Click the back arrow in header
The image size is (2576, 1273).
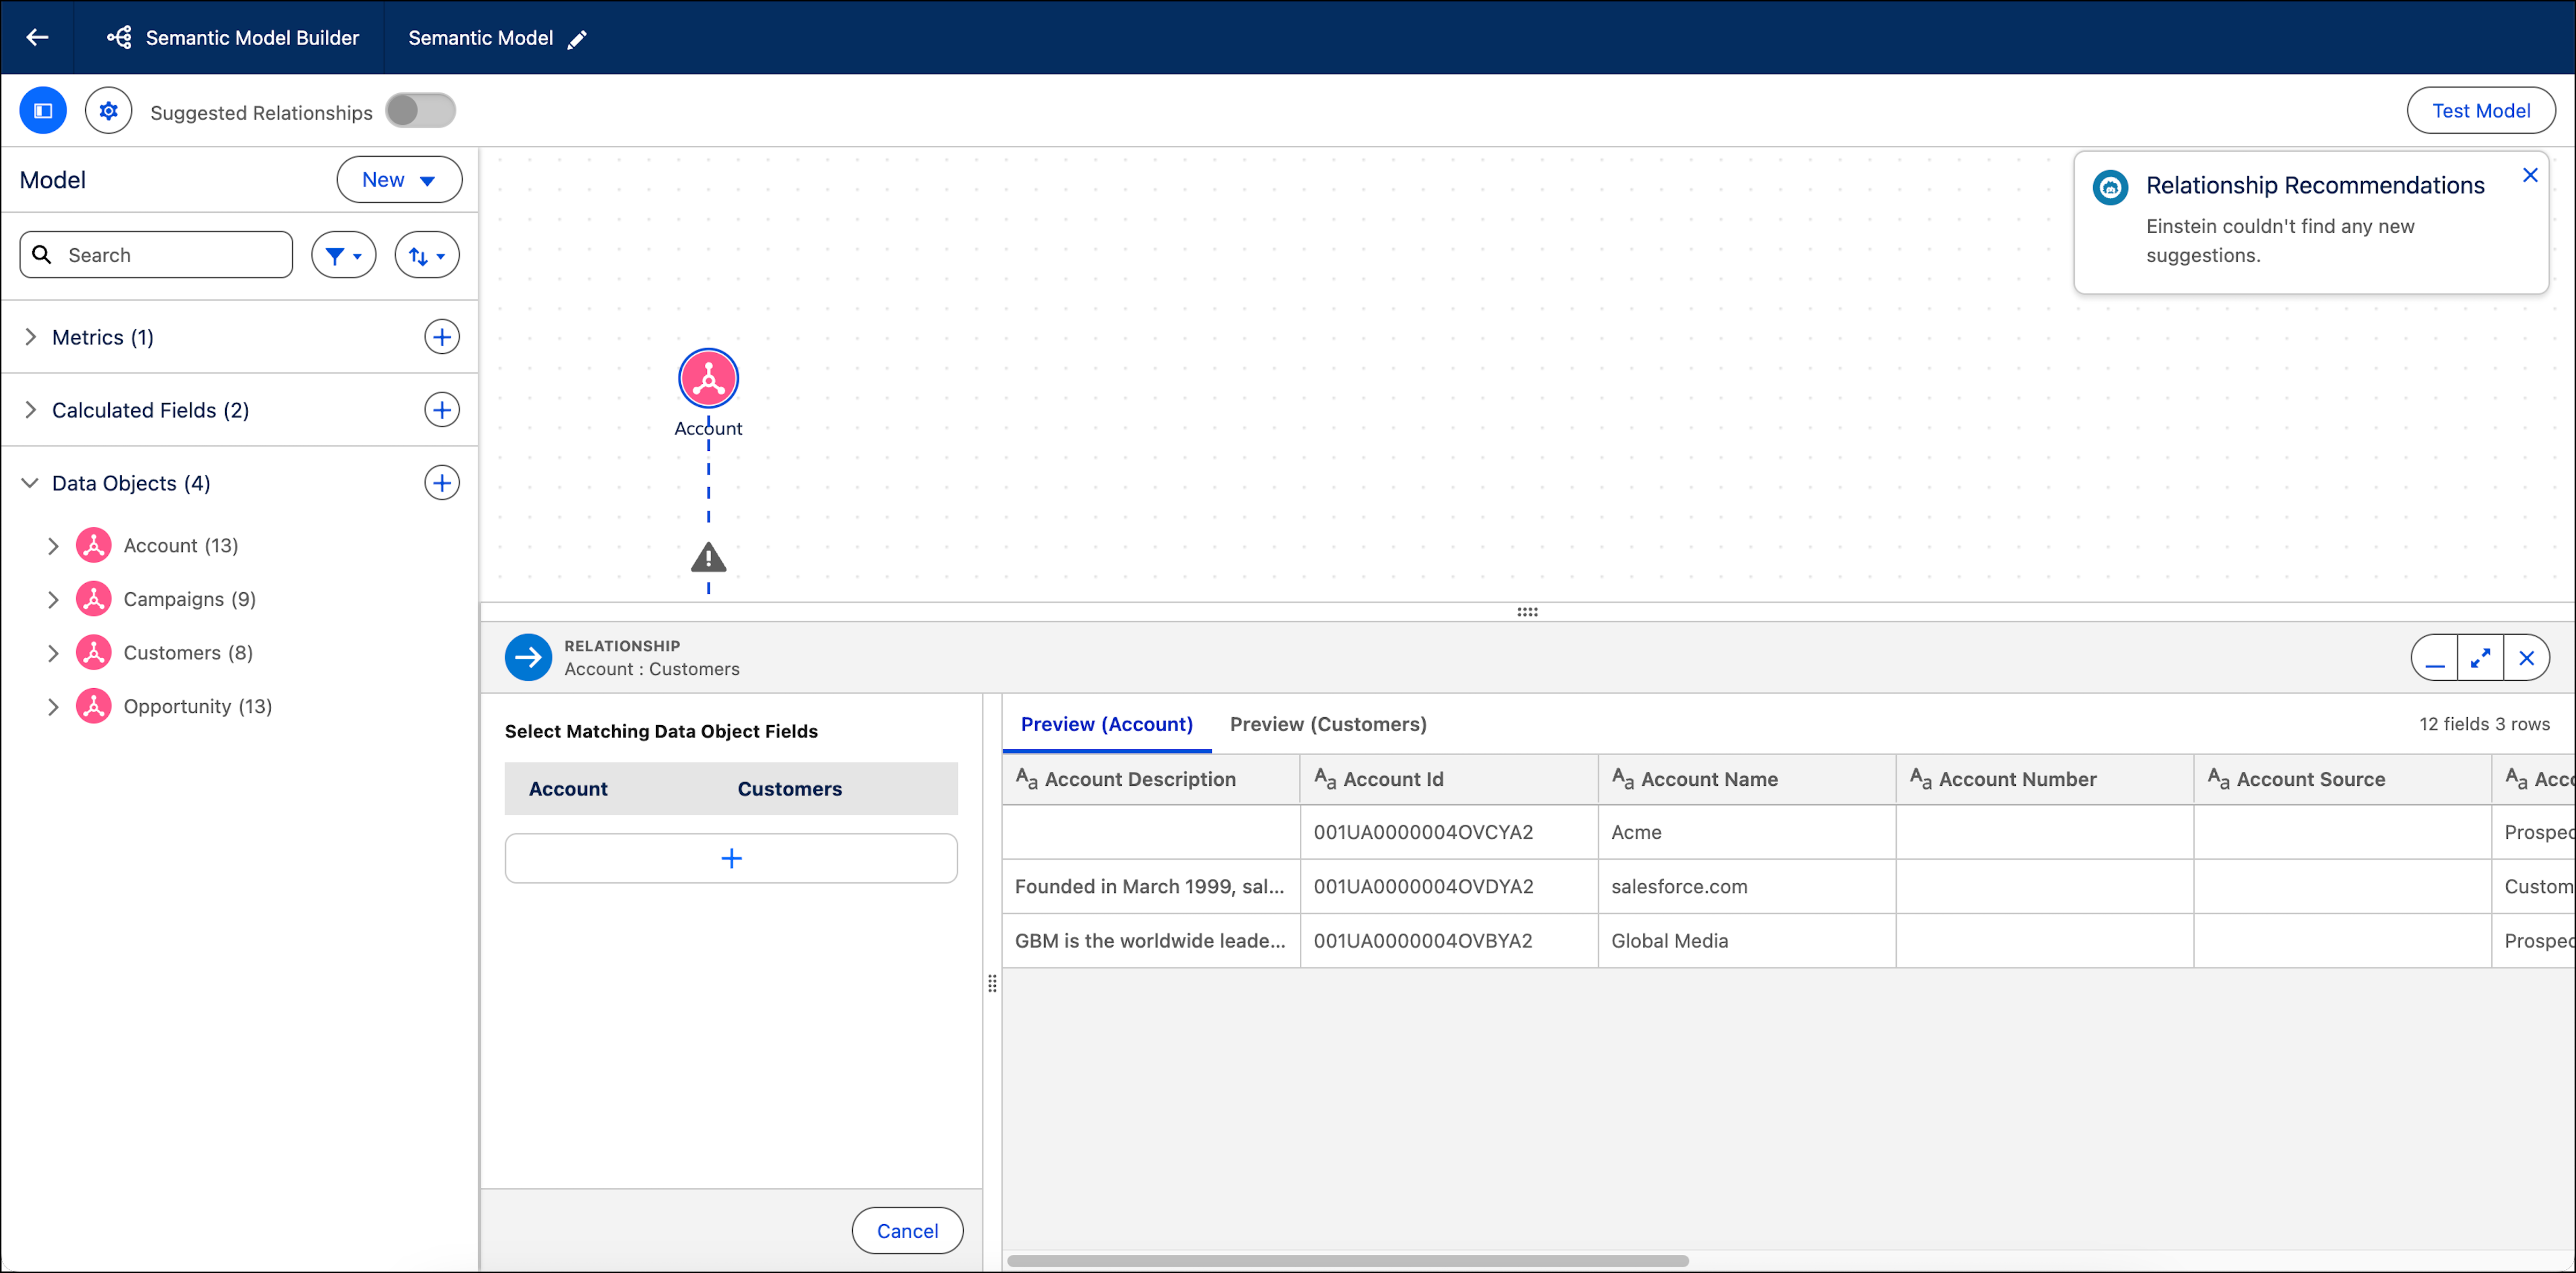point(37,37)
